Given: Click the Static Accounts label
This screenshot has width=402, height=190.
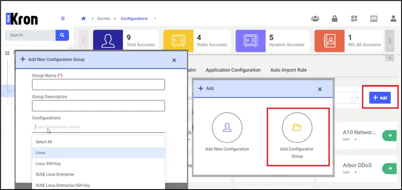Looking at the screenshot, I should 212,45.
